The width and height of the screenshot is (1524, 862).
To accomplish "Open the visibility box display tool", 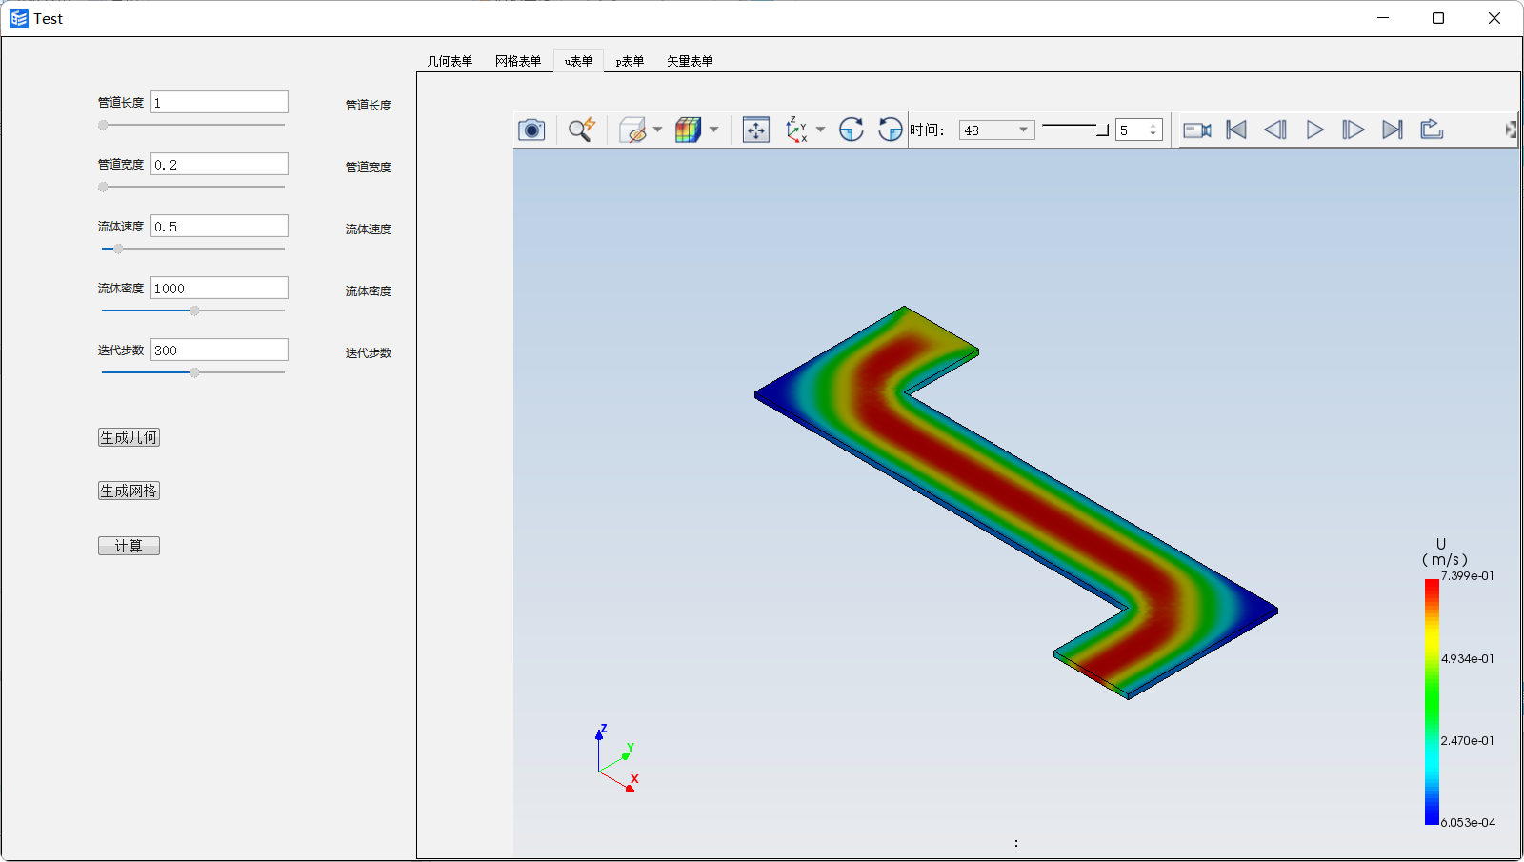I will (632, 130).
